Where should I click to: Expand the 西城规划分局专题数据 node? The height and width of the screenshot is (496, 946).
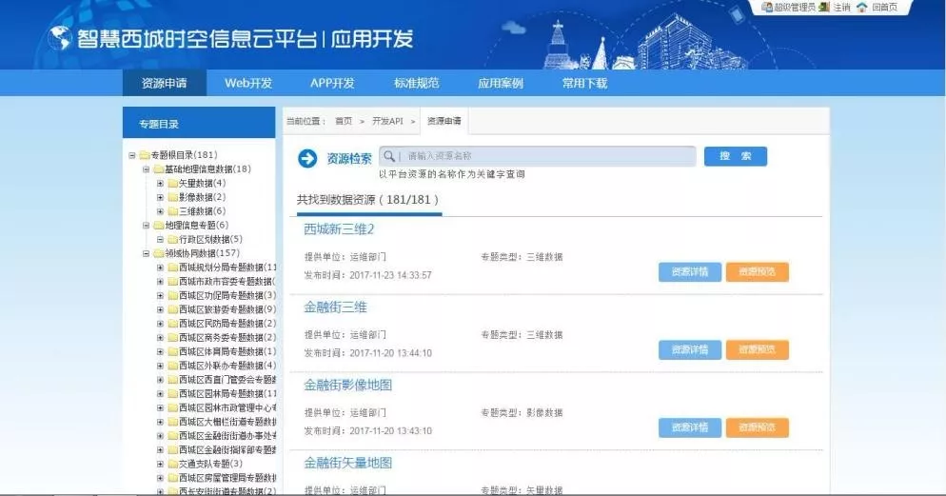coord(160,268)
